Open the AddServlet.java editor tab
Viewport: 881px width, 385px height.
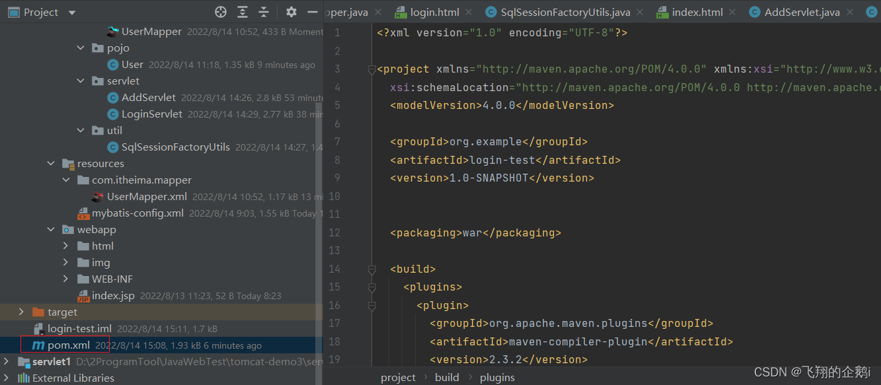[x=802, y=12]
